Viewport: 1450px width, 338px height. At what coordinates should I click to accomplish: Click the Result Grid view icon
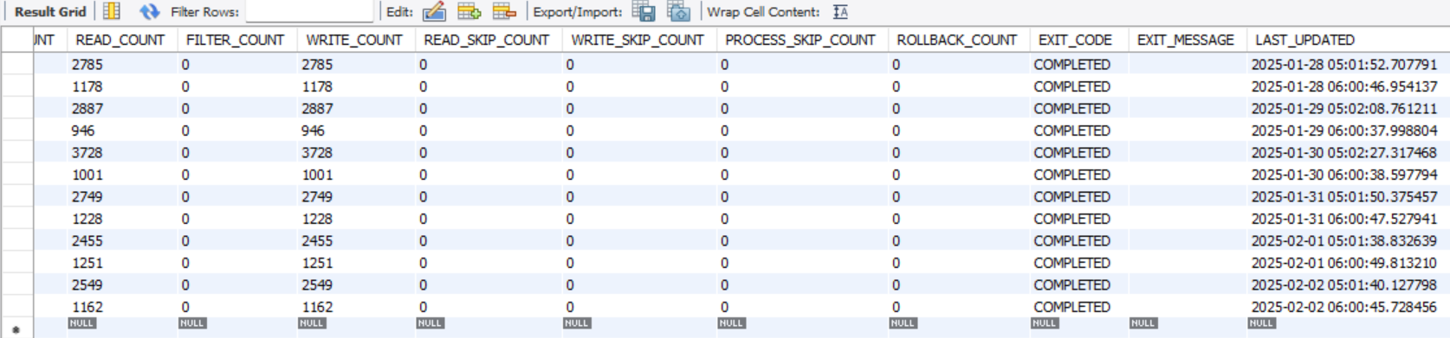112,11
